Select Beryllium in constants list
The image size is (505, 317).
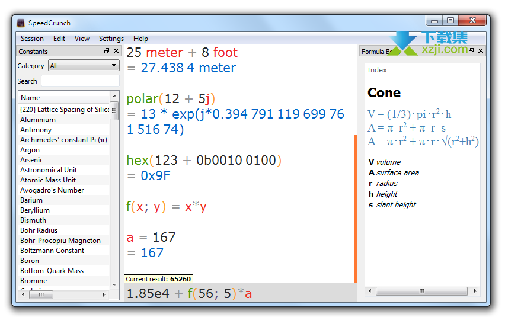[x=64, y=210]
